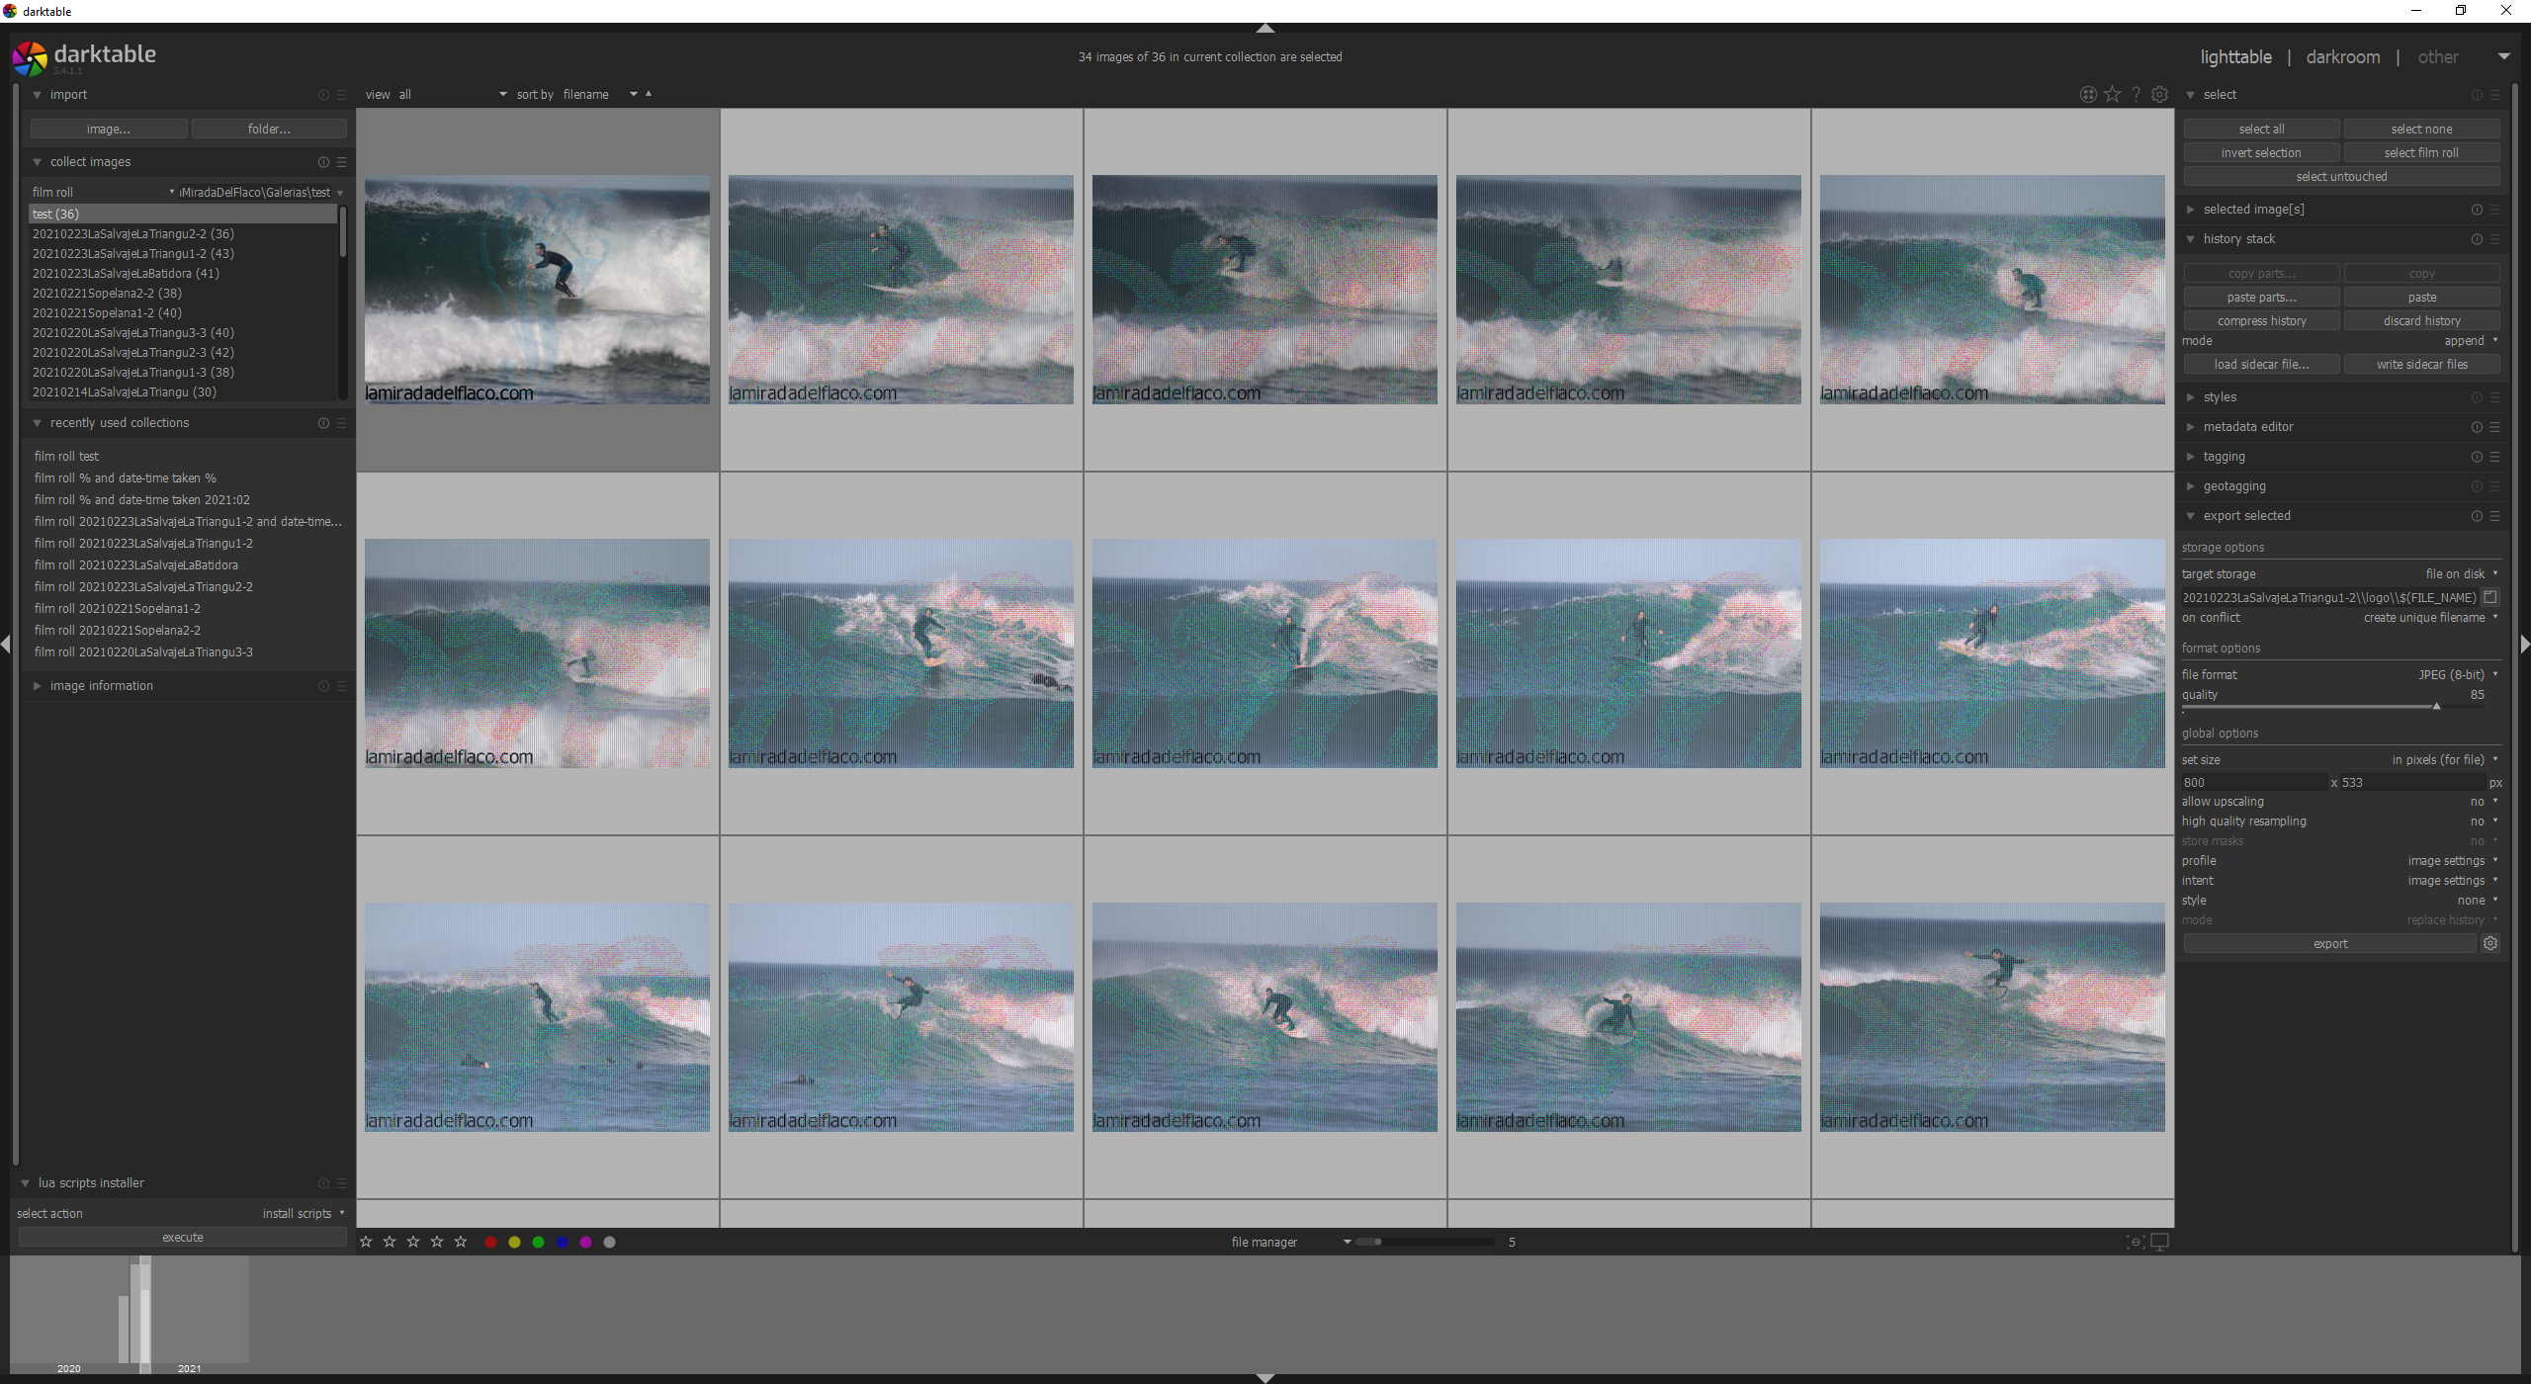Open darktable preferences with the gear icon

(2161, 94)
